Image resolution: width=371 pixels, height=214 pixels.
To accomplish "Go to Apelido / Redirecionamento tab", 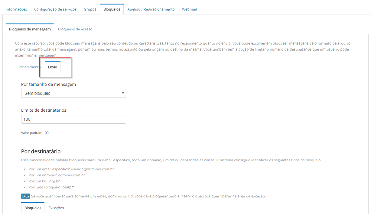I will (x=151, y=9).
